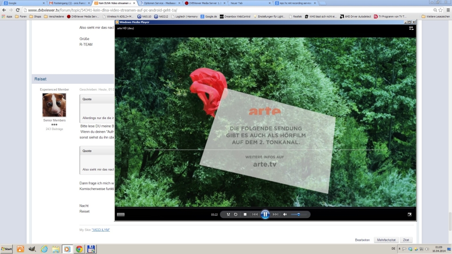
Task: Open AMD Driver Autodetect bookmark
Action: 355,16
